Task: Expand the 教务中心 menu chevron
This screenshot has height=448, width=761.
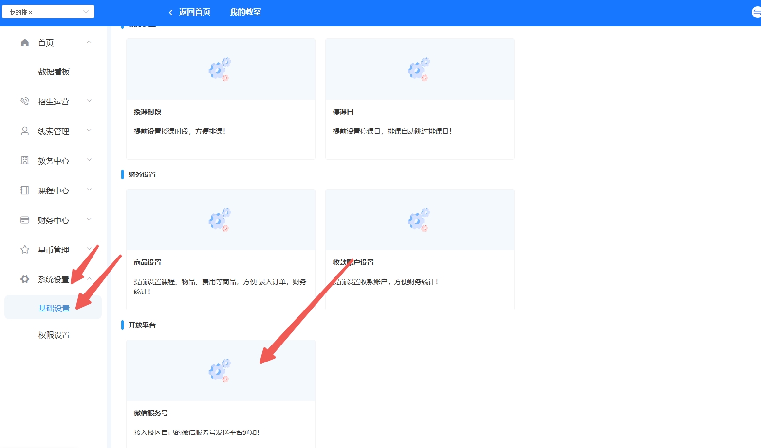Action: 89,160
